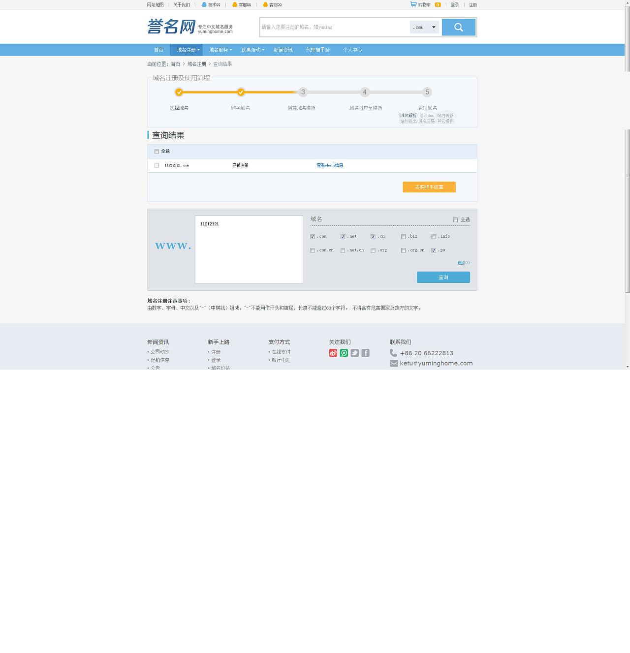The image size is (630, 653).
Task: Open 新闻资讯 in the navigation bar
Action: coord(283,50)
